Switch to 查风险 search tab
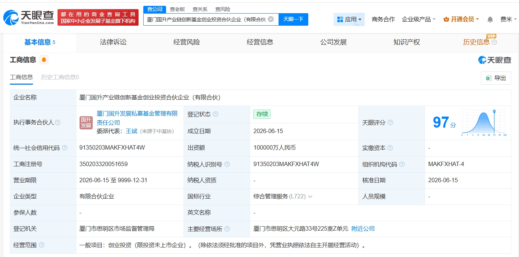519x257 pixels. pos(223,9)
